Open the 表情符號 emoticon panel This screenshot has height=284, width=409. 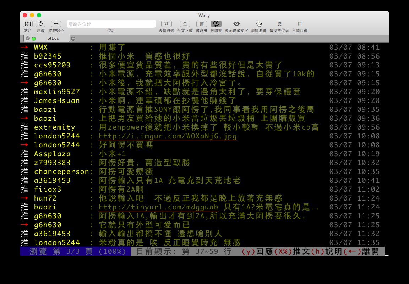click(167, 24)
